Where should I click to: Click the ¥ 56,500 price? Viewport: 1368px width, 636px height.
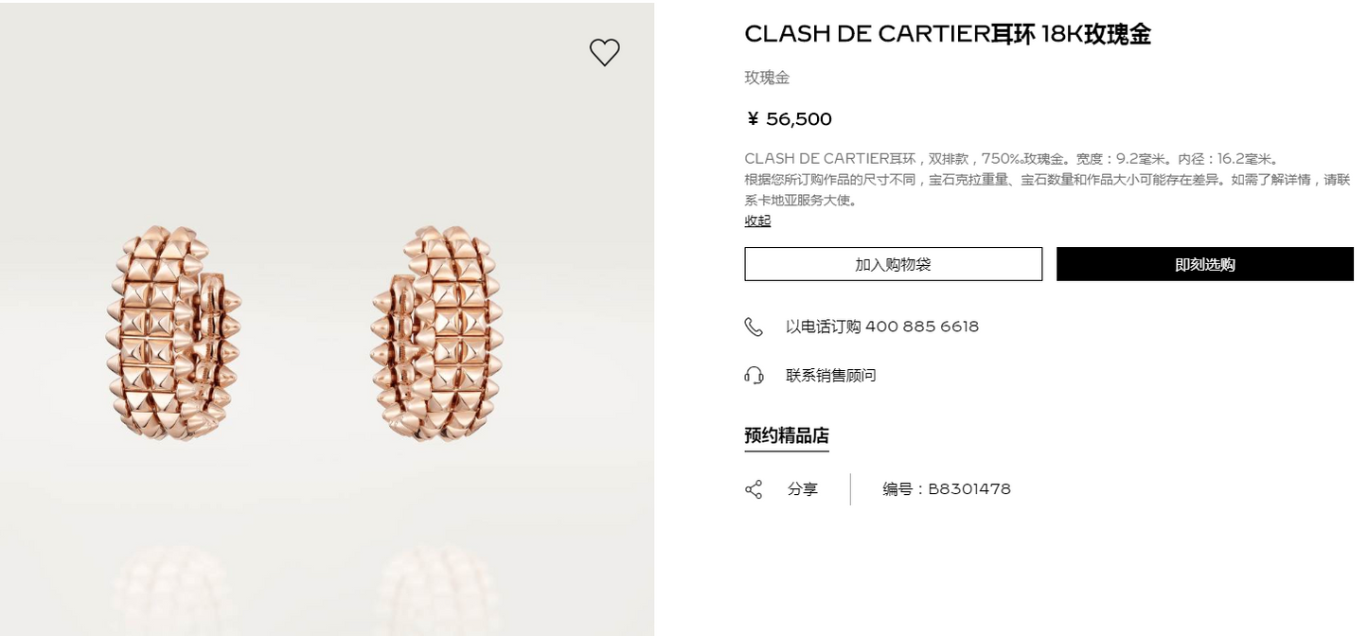(790, 119)
